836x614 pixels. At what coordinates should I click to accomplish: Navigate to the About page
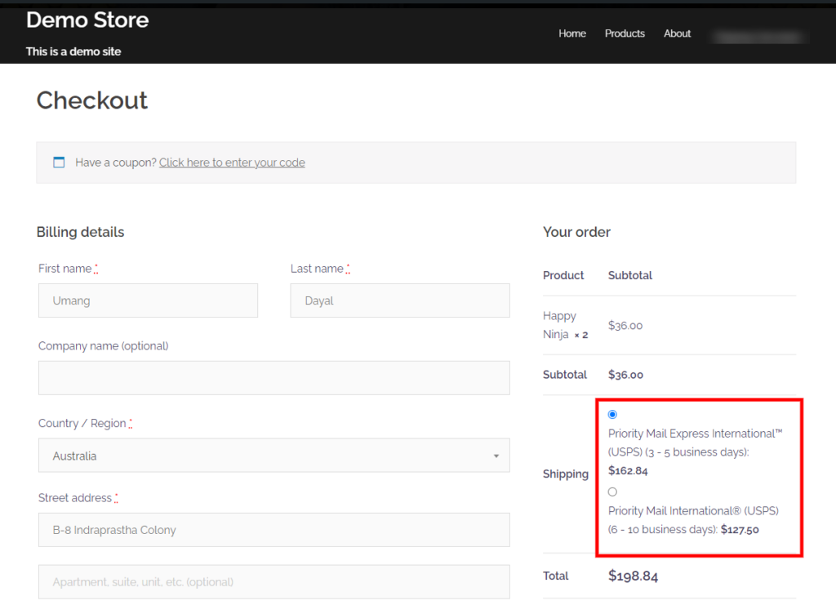pyautogui.click(x=677, y=33)
